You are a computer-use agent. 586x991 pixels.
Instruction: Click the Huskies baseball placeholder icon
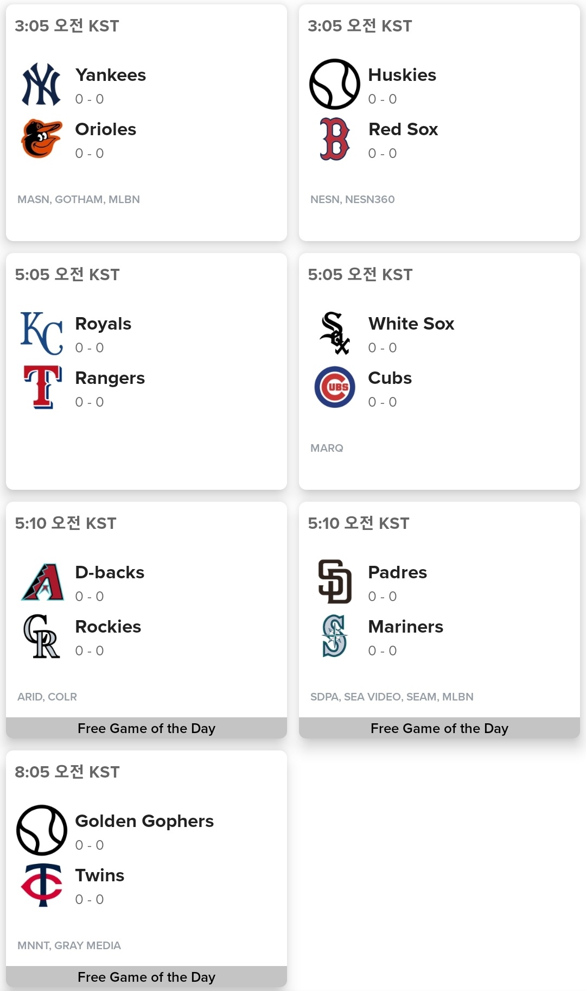(x=334, y=84)
